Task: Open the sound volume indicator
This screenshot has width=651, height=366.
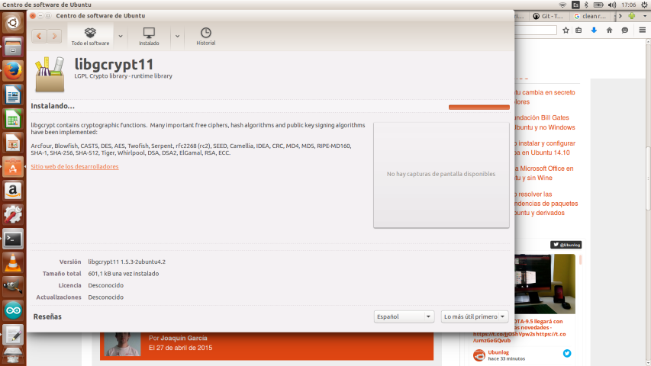Action: pyautogui.click(x=612, y=5)
